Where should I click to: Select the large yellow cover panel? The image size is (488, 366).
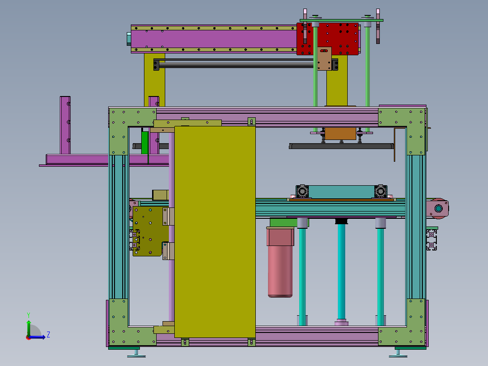coord(215,232)
